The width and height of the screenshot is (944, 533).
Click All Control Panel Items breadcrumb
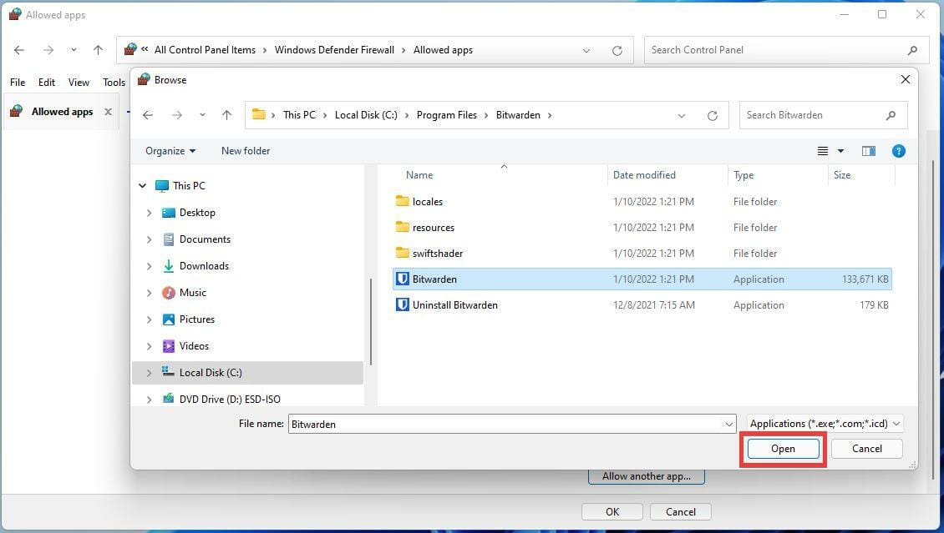[205, 50]
